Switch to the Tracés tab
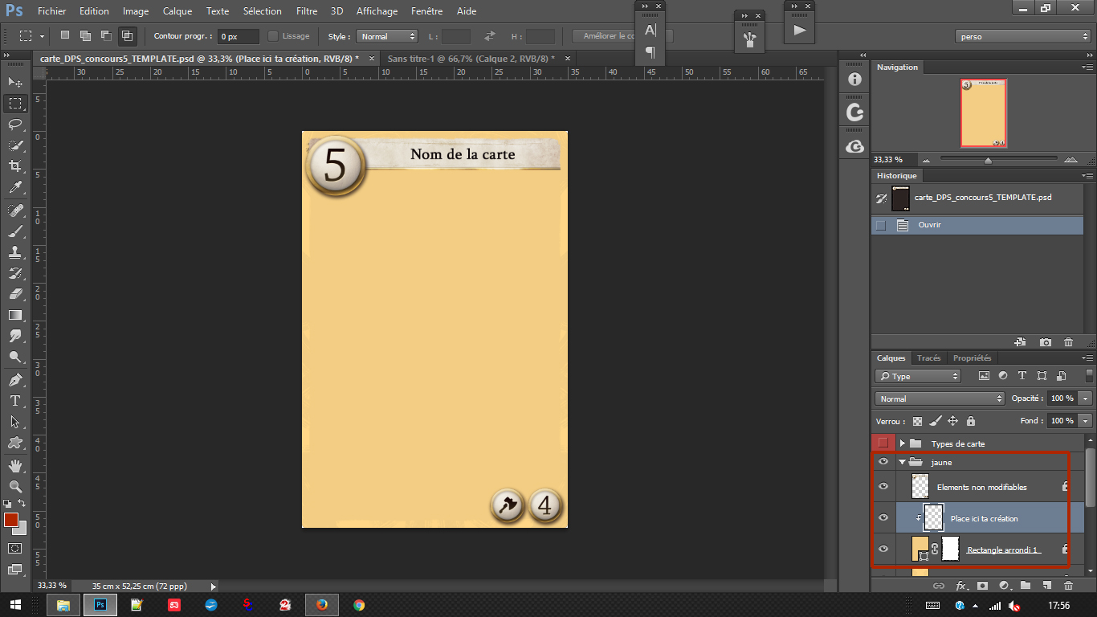 click(x=928, y=358)
